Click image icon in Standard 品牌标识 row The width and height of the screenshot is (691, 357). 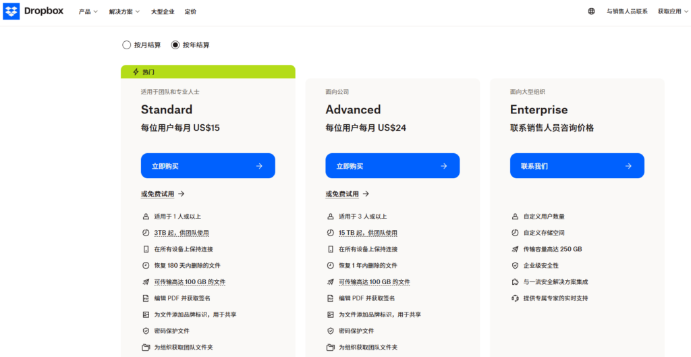click(x=146, y=314)
